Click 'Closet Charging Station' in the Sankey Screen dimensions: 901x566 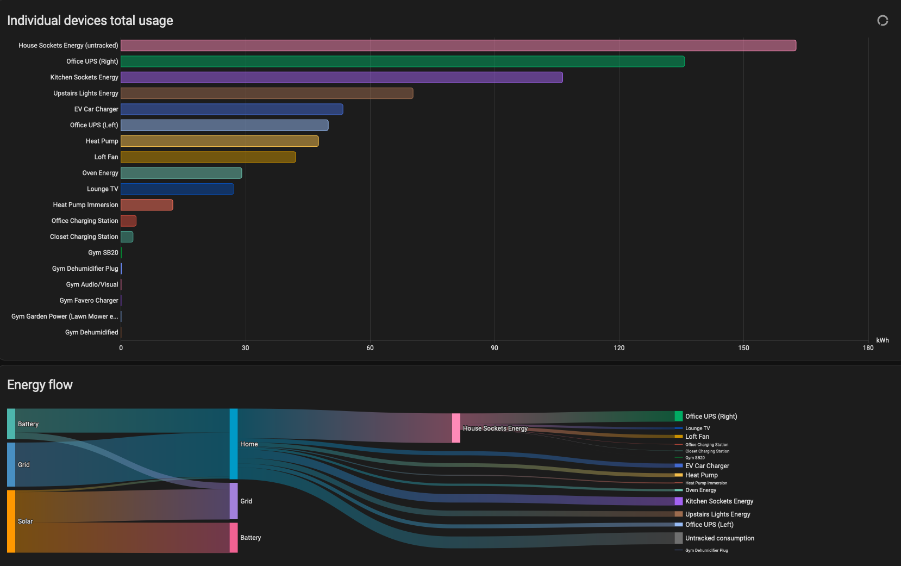point(708,451)
